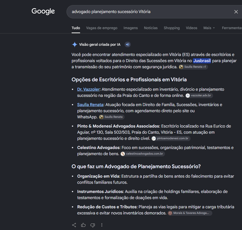The image size is (242, 230).
Task: Click 'Pinto & Modenesi Advogados Associados' text
Action: pos(118,126)
